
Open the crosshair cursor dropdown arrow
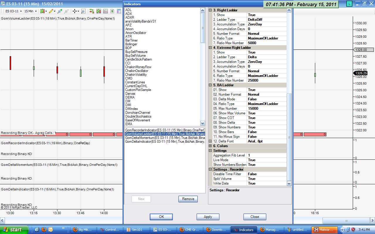pyautogui.click(x=78, y=11)
